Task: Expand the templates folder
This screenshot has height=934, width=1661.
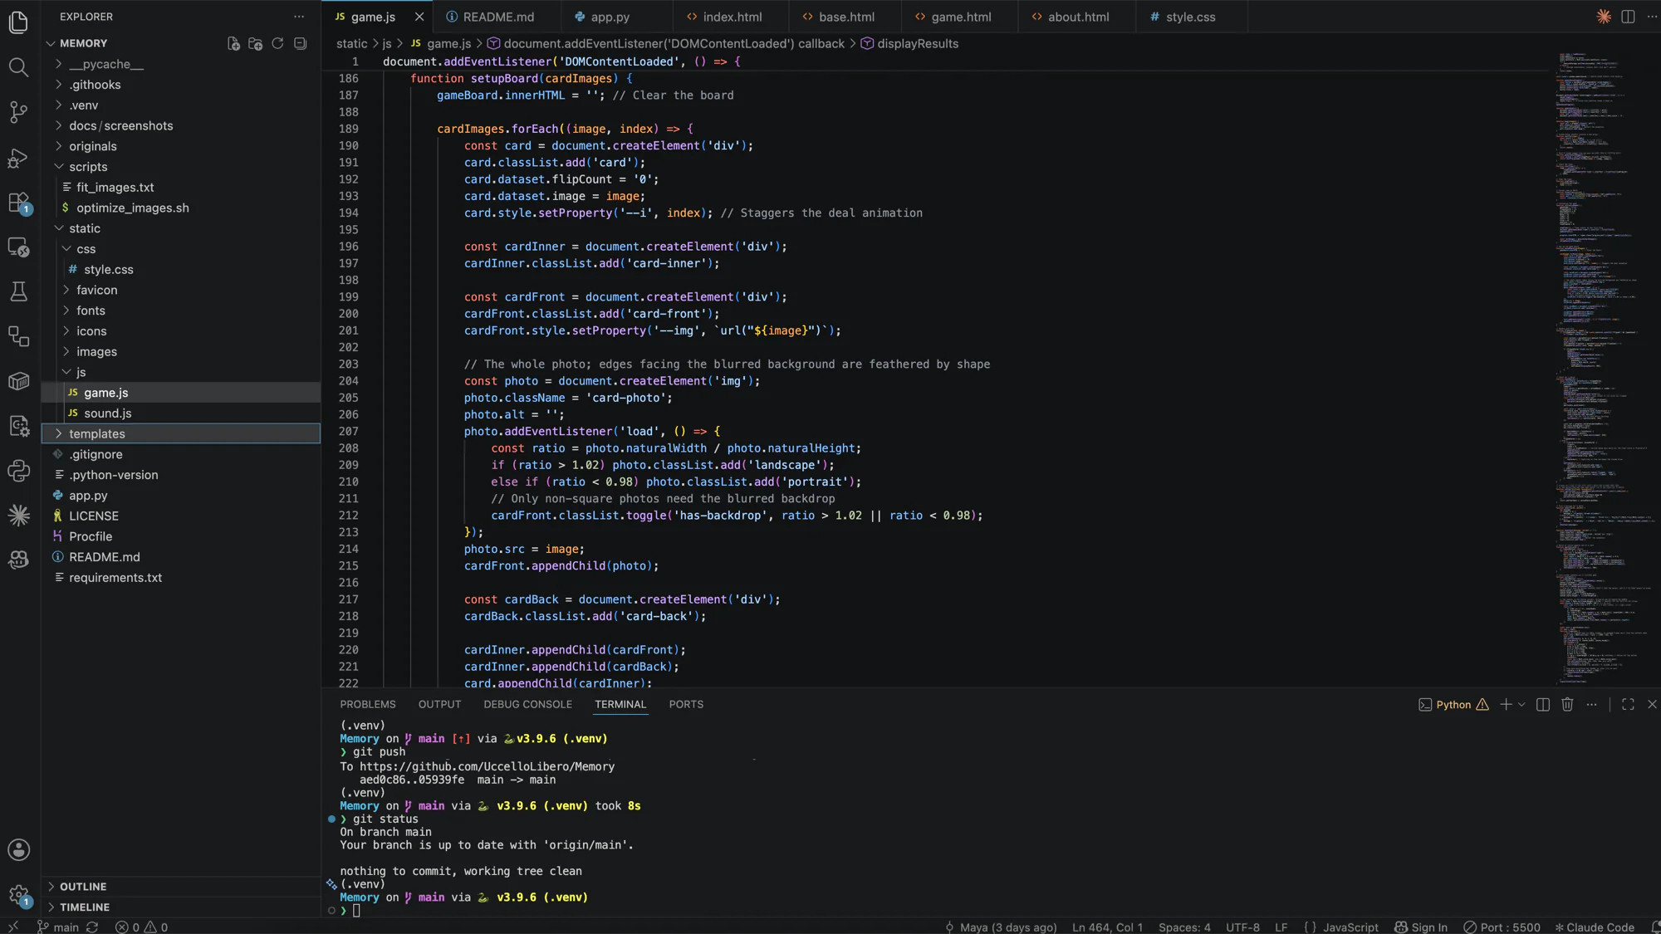Action: (x=181, y=433)
